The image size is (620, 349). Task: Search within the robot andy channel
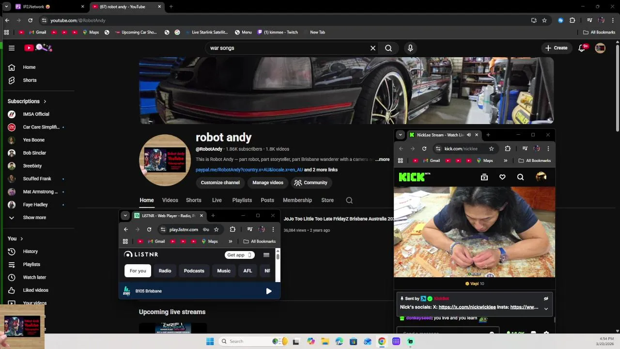coord(349,200)
